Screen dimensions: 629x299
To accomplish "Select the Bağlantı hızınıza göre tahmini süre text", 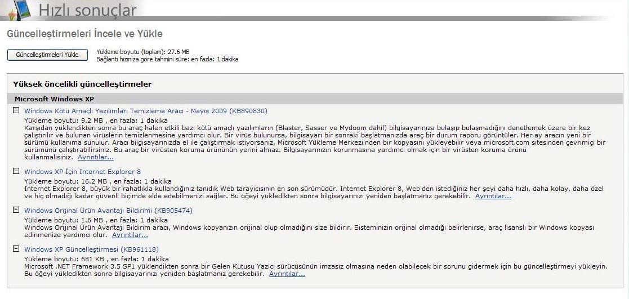I will click(x=167, y=59).
